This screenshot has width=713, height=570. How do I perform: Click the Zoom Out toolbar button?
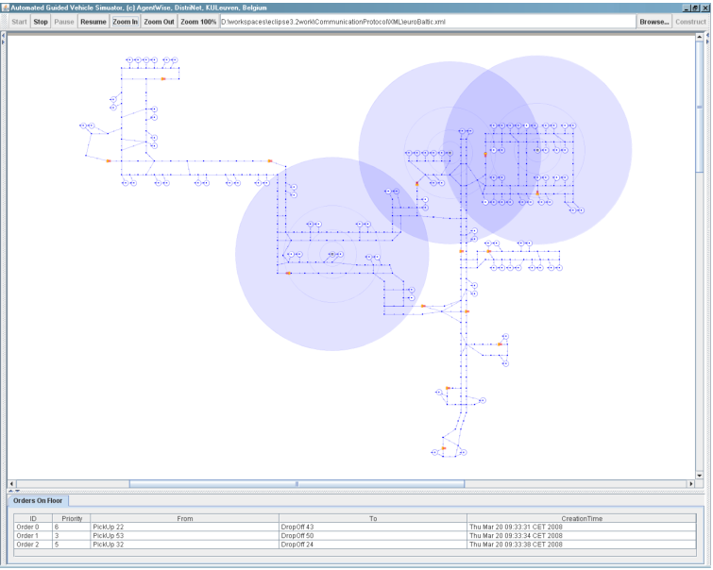click(x=160, y=22)
